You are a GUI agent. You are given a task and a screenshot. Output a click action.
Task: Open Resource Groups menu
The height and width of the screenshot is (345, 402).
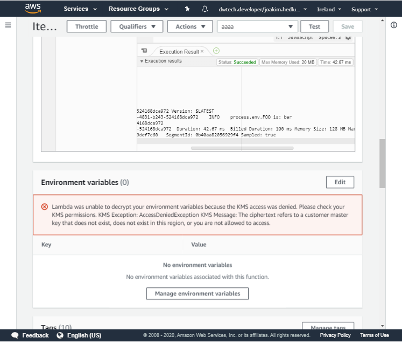(x=138, y=9)
